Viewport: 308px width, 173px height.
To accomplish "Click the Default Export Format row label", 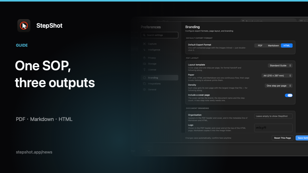I will [200, 45].
